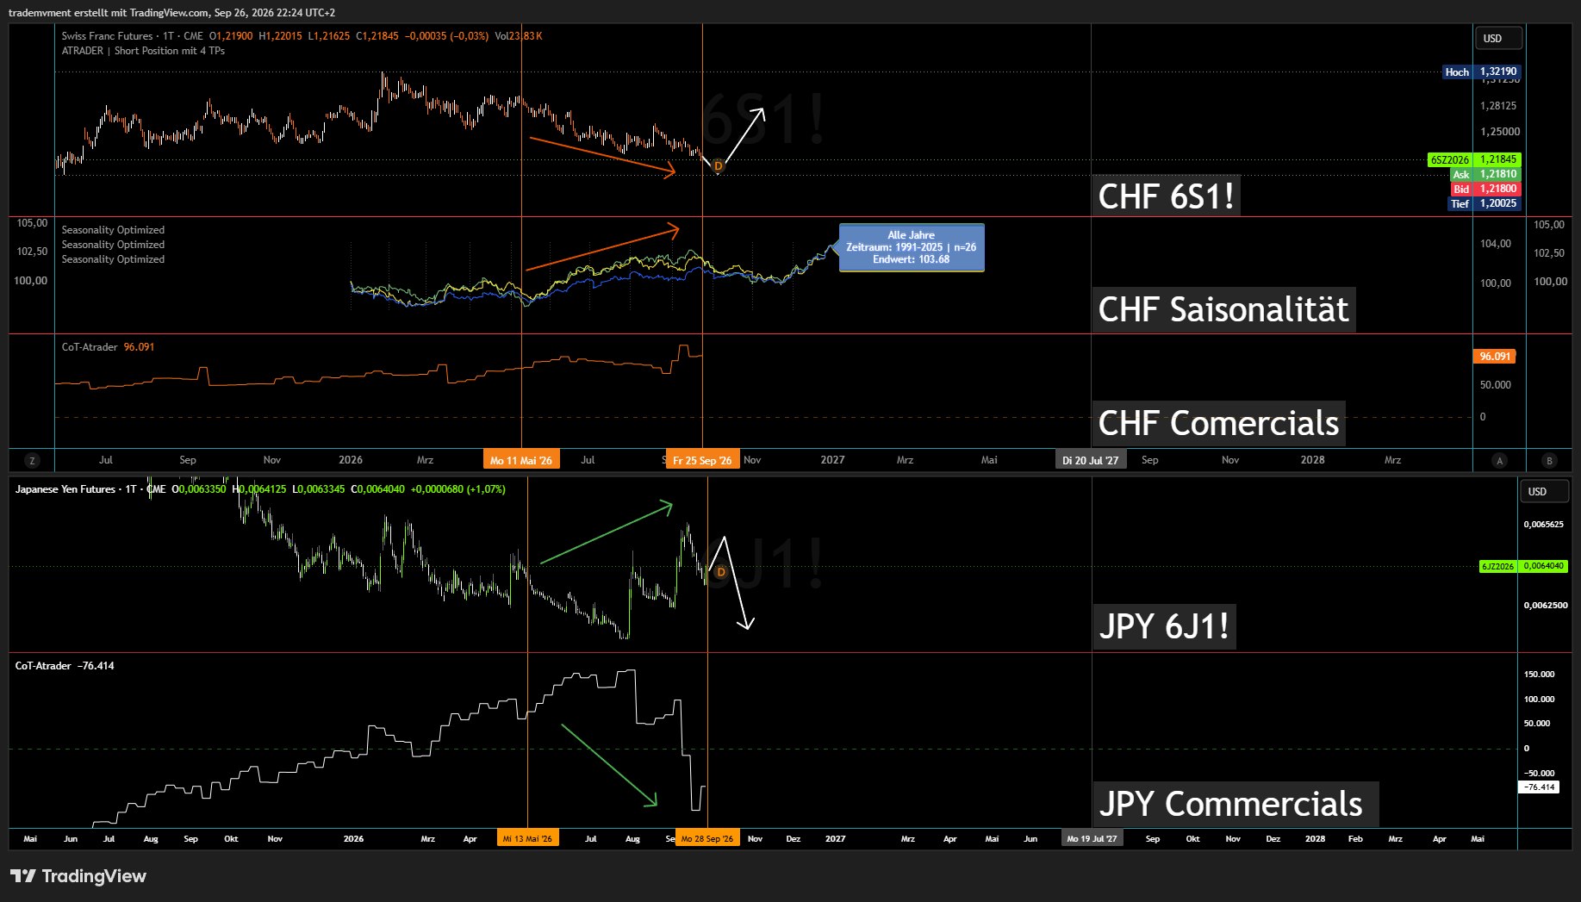Select the CHF Saisonalität text annotation
1581x902 pixels.
[x=1223, y=310]
